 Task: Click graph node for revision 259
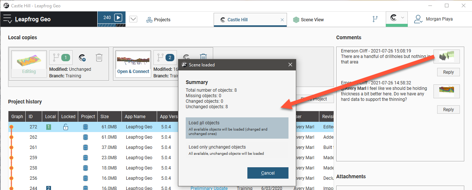(11, 158)
